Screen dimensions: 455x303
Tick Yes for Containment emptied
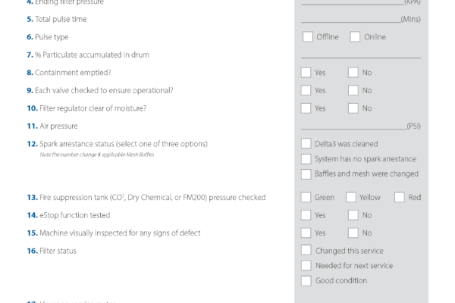tap(306, 73)
